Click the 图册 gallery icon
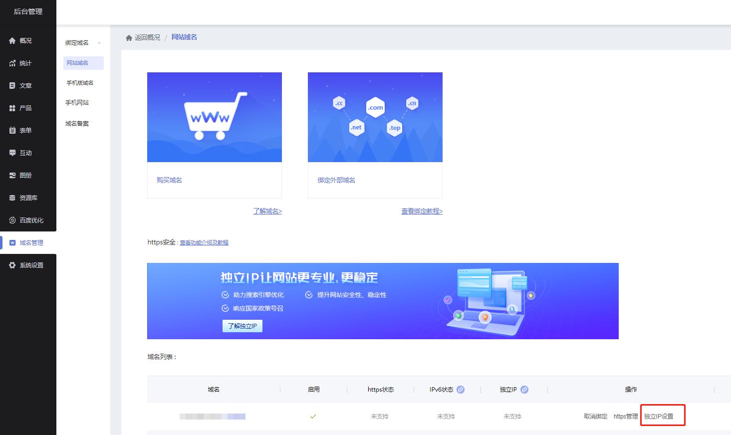The width and height of the screenshot is (731, 435). coord(12,176)
